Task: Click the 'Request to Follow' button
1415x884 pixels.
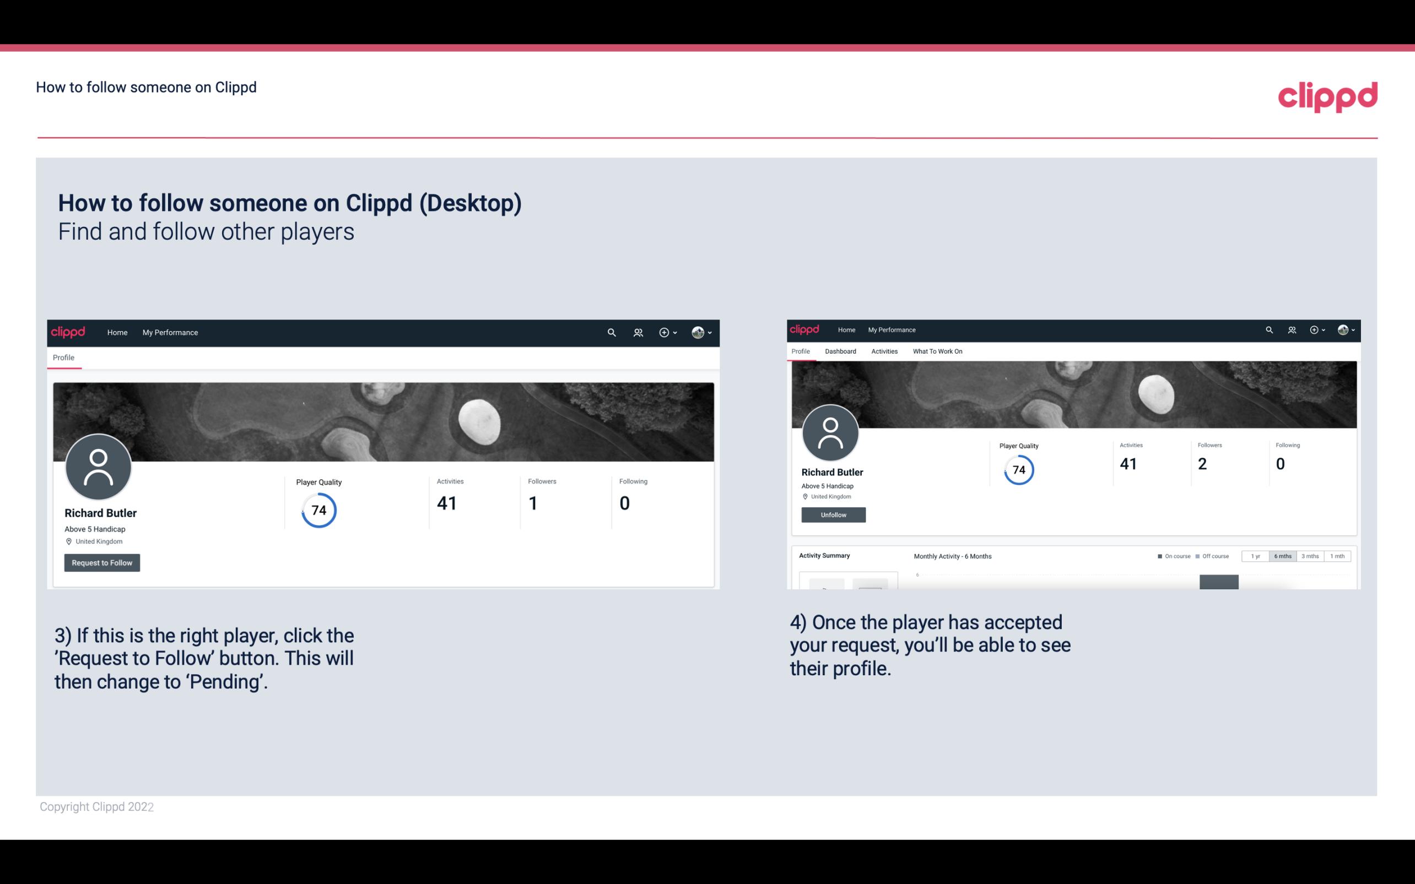Action: pyautogui.click(x=102, y=562)
